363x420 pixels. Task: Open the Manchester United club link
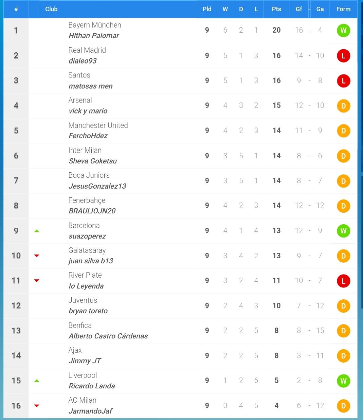(x=98, y=125)
